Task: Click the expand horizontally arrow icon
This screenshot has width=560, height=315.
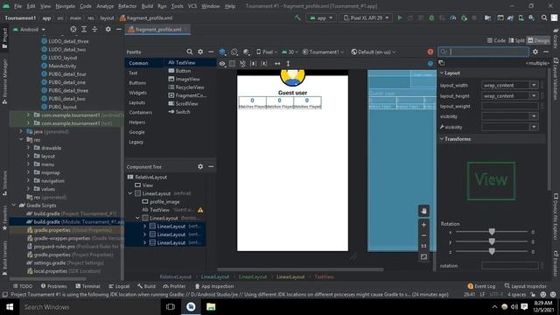Action: pyautogui.click(x=277, y=64)
